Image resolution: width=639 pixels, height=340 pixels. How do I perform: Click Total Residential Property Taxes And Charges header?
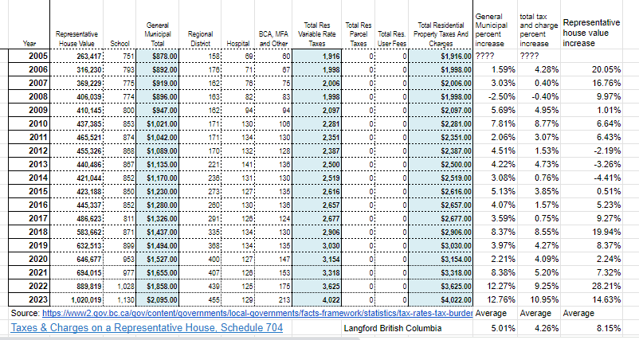[441, 34]
